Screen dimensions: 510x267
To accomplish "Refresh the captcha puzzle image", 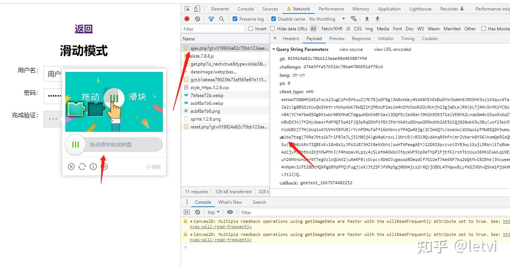I will click(82, 167).
